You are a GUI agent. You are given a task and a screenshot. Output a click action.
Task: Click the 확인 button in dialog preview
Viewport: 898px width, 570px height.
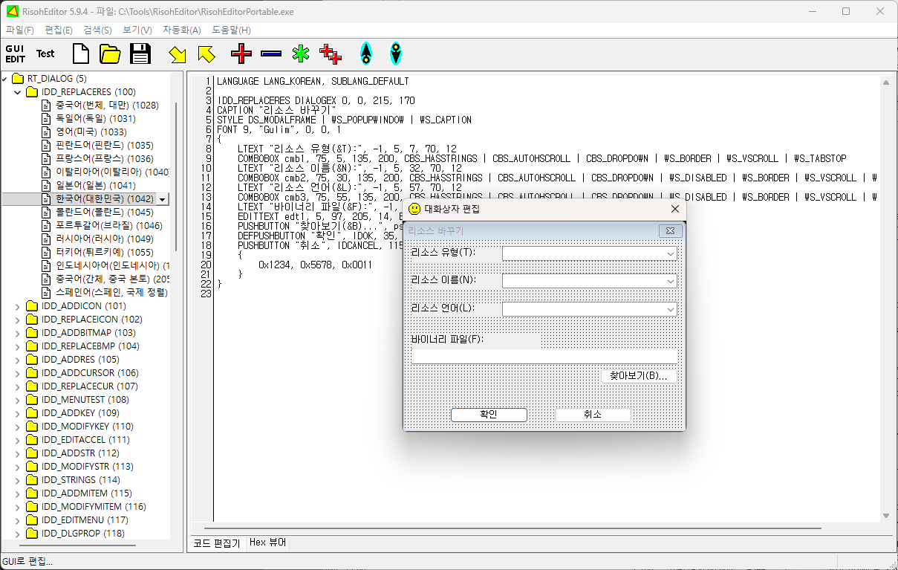coord(489,415)
